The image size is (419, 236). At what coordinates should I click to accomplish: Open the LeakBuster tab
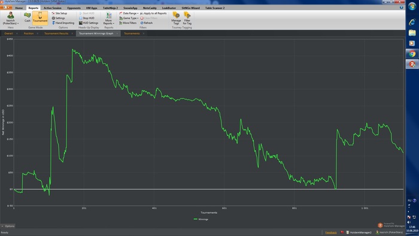169,8
